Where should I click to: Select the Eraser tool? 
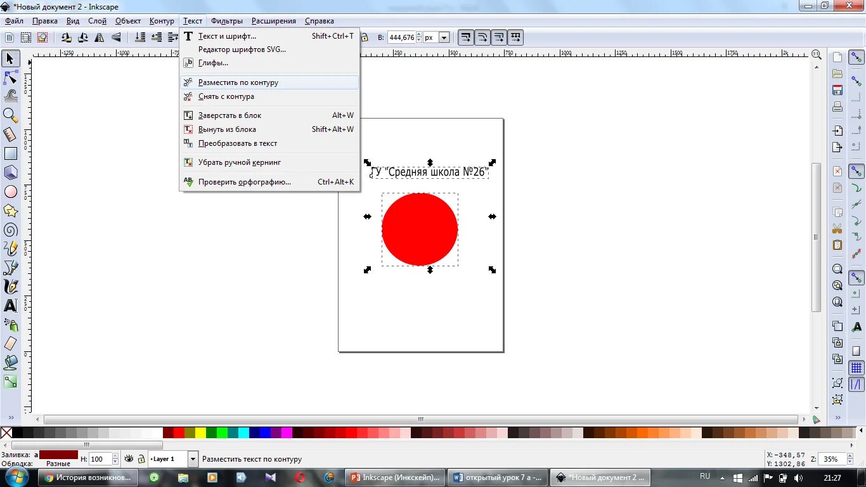(x=10, y=344)
